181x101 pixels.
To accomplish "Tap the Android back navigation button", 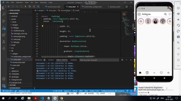I will pos(144,78).
